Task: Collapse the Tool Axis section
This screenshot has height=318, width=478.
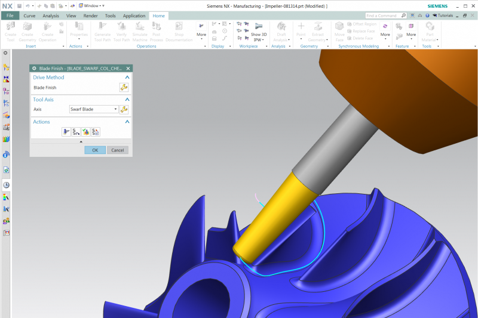Action: click(x=127, y=100)
